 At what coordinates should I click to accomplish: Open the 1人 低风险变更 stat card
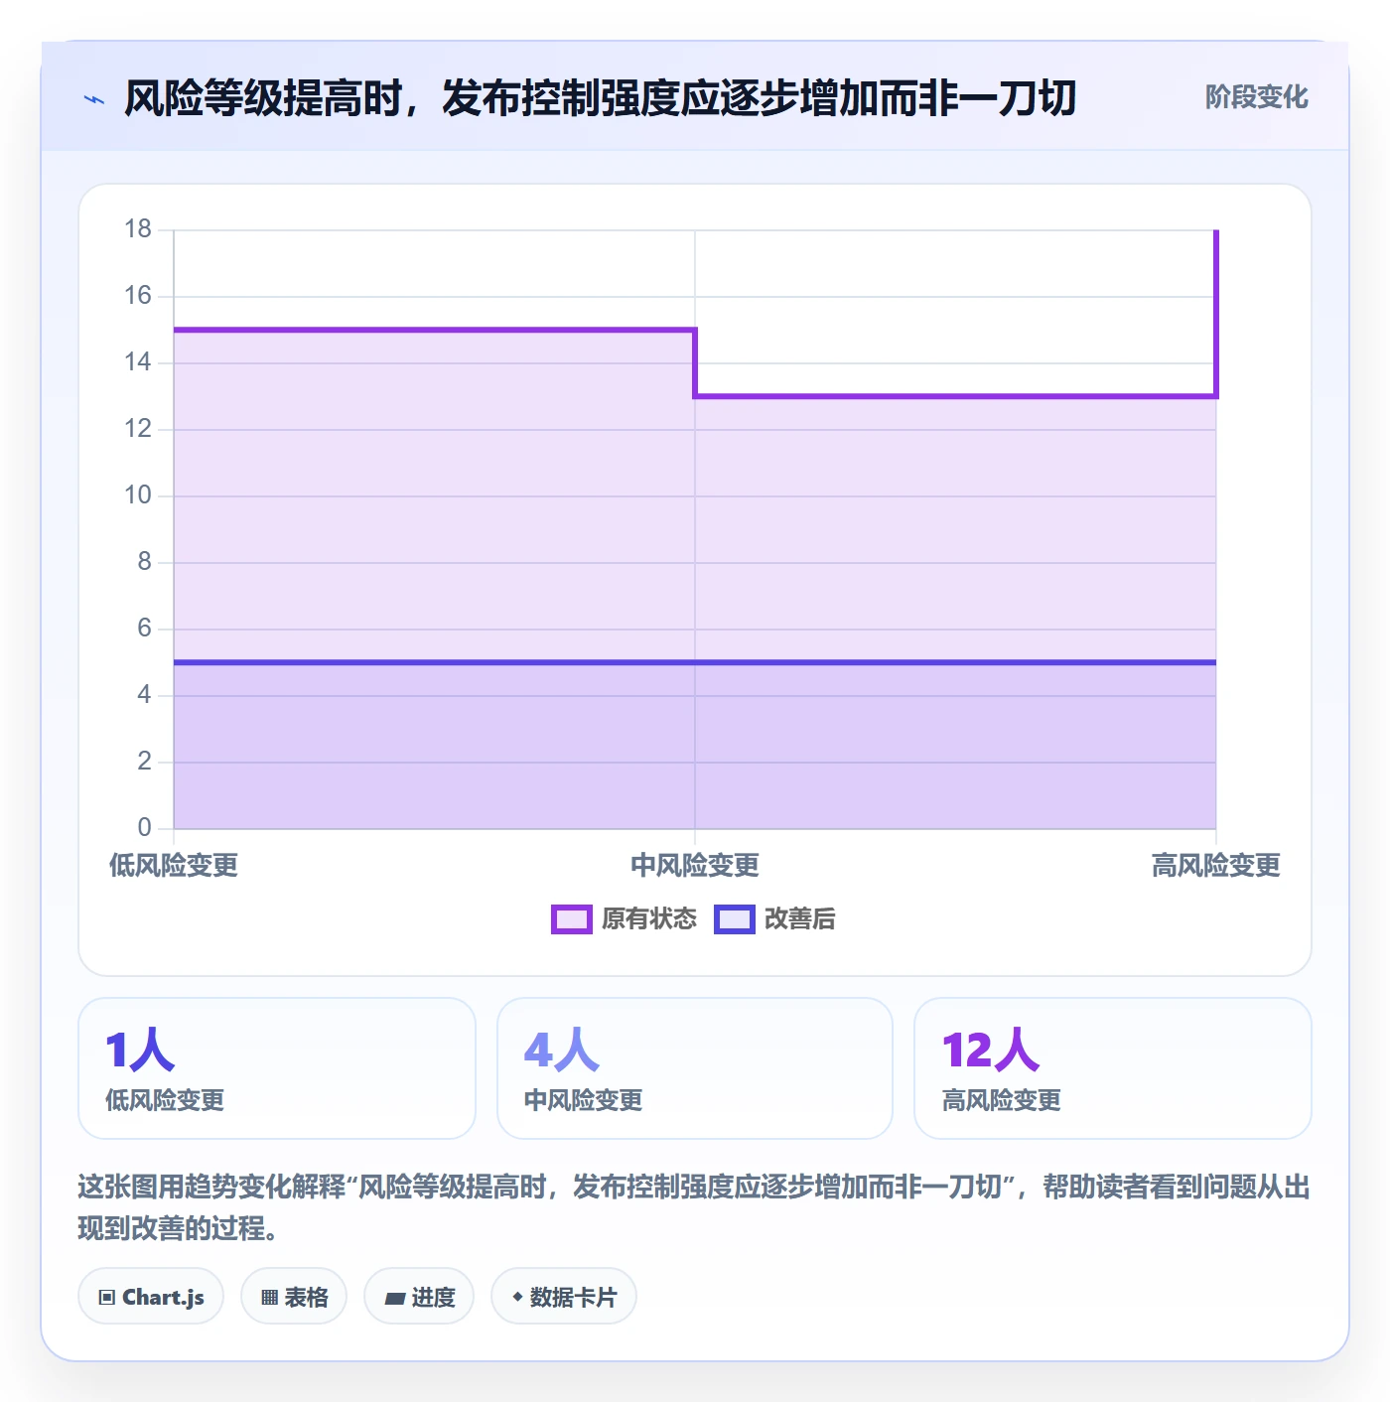(277, 1068)
